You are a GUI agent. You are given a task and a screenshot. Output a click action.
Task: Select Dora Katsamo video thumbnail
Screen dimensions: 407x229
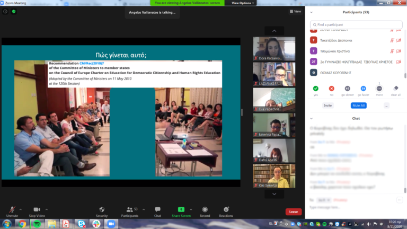[274, 49]
